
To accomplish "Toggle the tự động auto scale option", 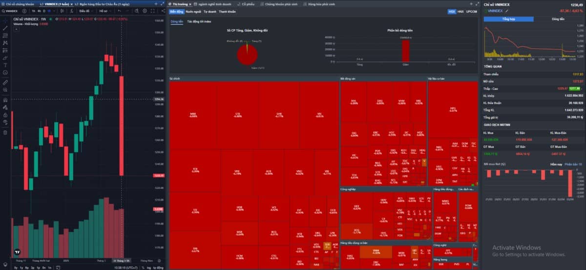I will (158, 268).
